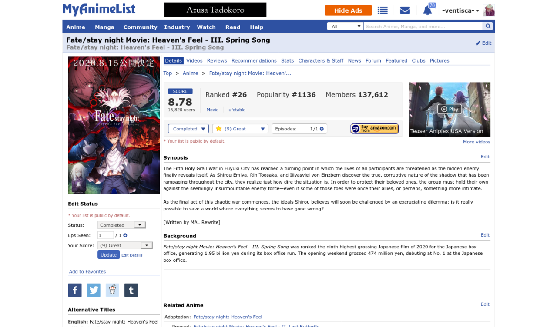This screenshot has width=557, height=327.
Task: Open the messages envelope icon
Action: [405, 10]
